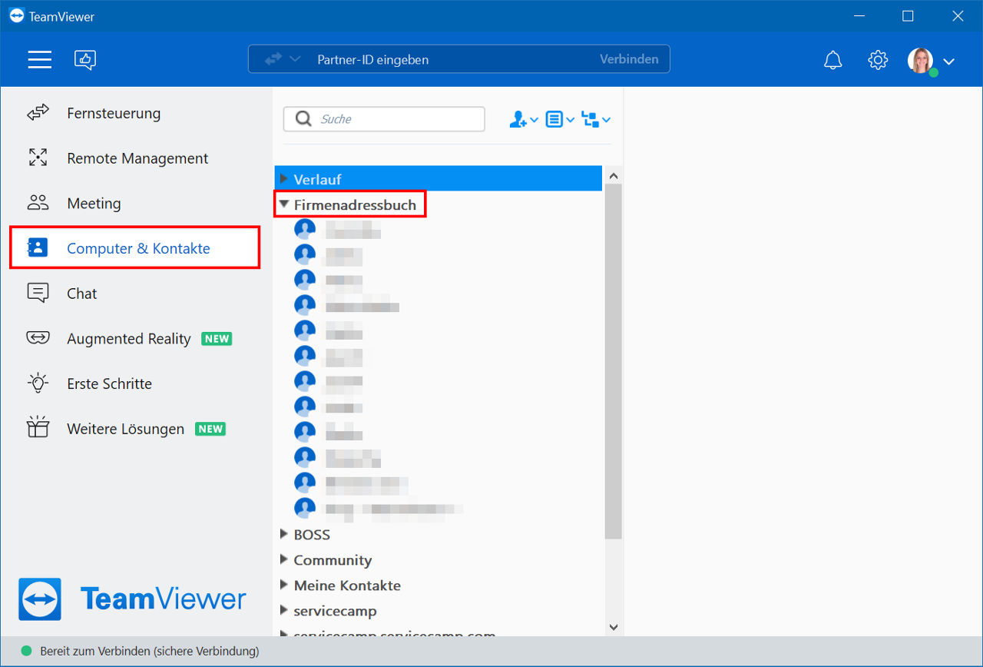The width and height of the screenshot is (983, 667).
Task: Collapse the Firmenadressbuch group
Action: tap(283, 204)
